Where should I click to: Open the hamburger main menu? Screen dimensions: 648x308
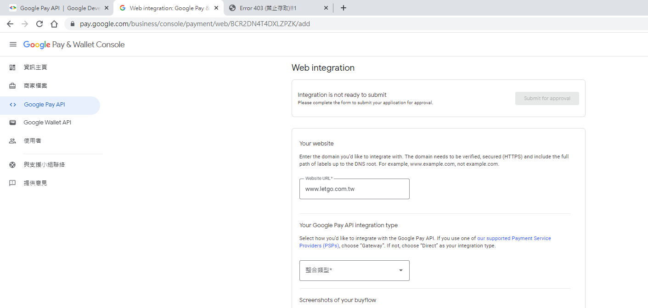(13, 45)
